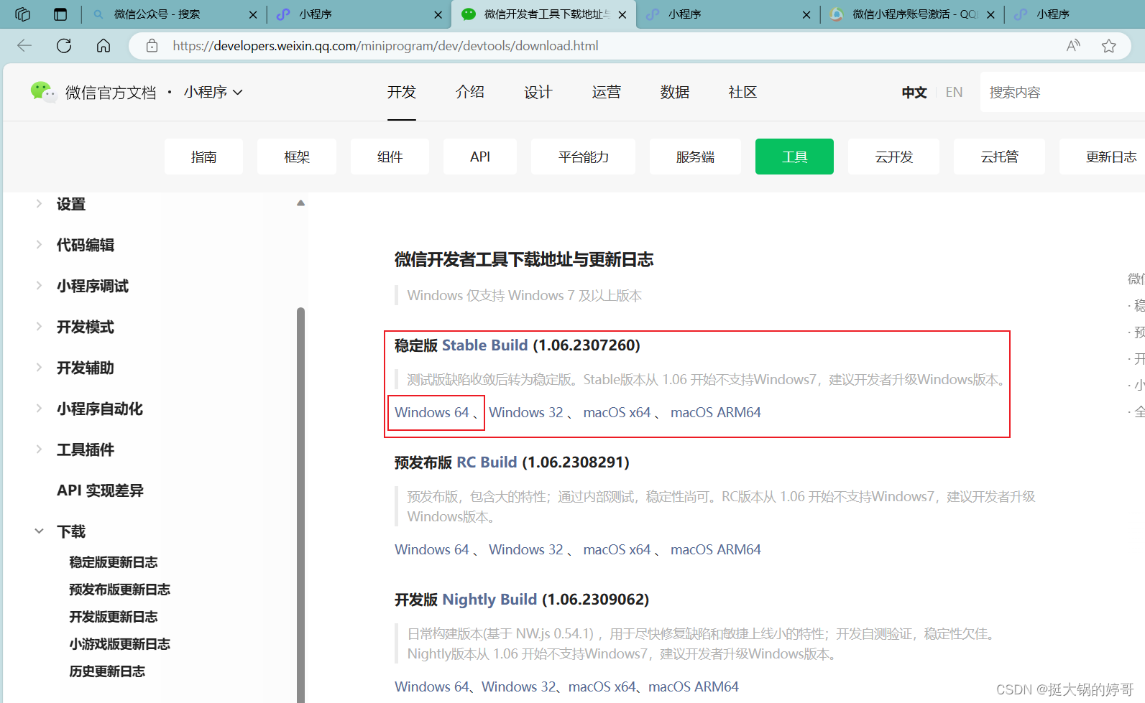Select the 服务端 sub tab
Screen dimensions: 1145x703
coord(695,157)
